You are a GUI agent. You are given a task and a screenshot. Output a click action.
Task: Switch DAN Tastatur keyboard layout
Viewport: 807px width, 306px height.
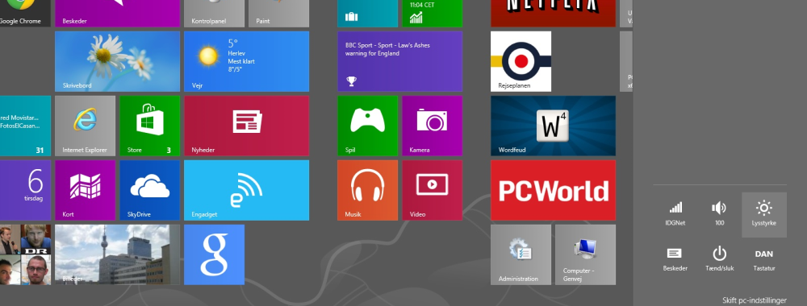764,259
